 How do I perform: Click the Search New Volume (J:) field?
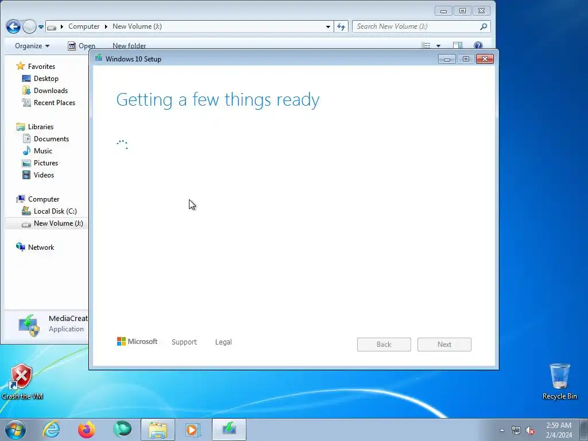tap(421, 26)
